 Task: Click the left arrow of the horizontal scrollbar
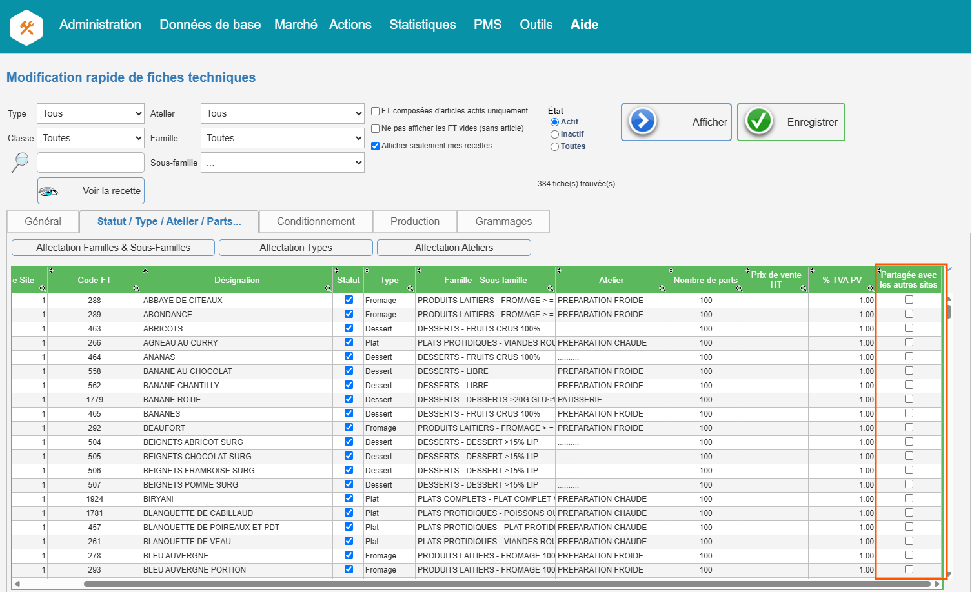click(x=17, y=584)
